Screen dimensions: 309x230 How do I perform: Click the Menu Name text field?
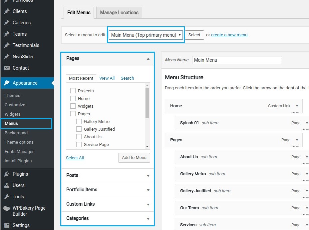pos(237,60)
